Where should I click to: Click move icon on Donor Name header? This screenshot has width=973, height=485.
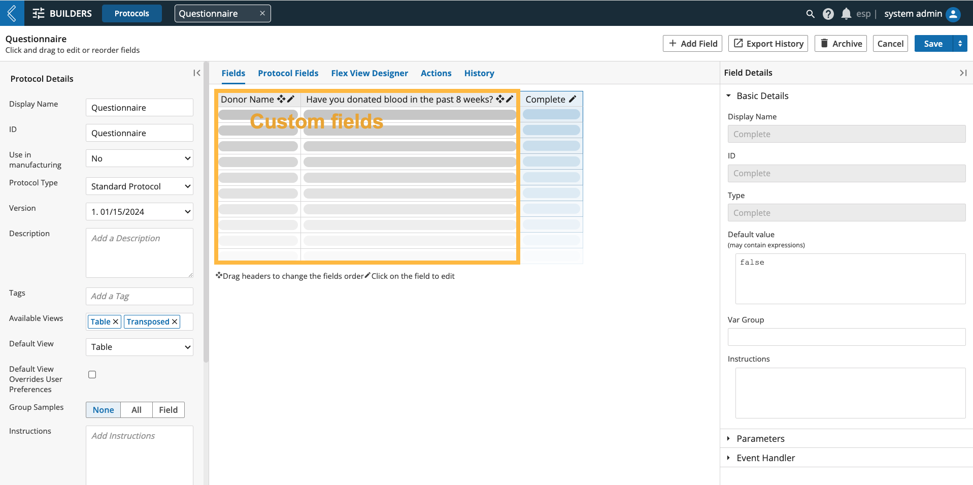281,99
